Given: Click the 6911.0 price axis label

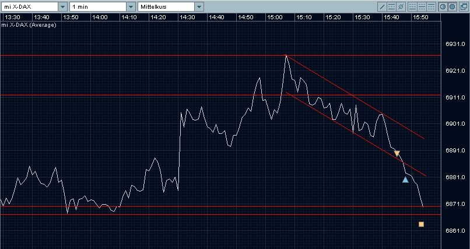Looking at the screenshot, I should pos(455,98).
